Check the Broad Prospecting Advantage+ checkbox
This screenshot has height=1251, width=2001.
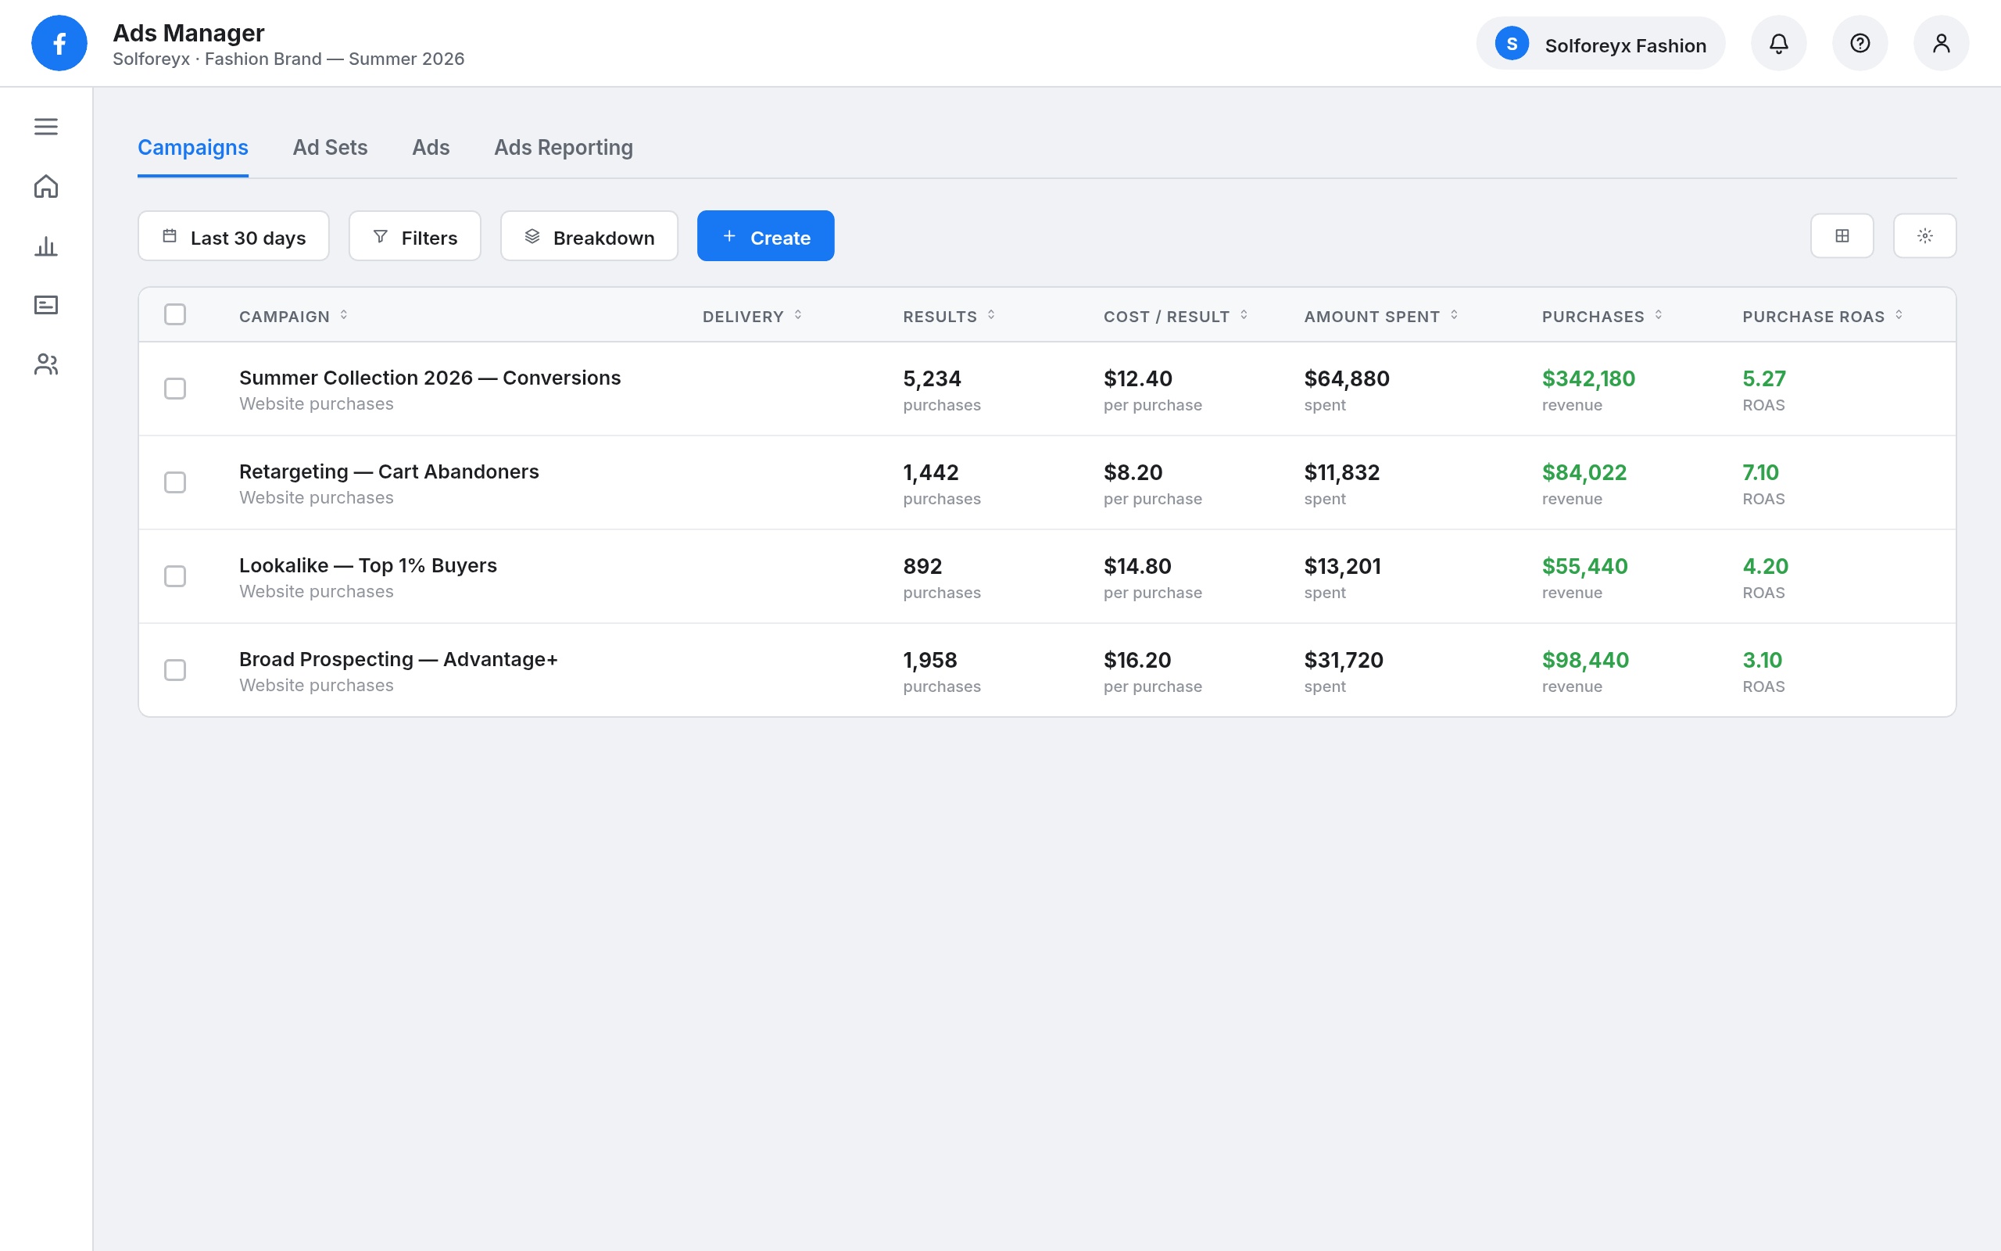tap(175, 670)
